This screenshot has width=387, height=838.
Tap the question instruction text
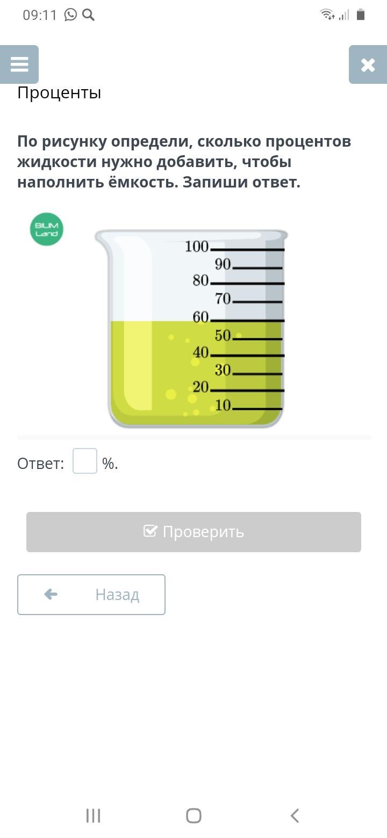coord(184,162)
